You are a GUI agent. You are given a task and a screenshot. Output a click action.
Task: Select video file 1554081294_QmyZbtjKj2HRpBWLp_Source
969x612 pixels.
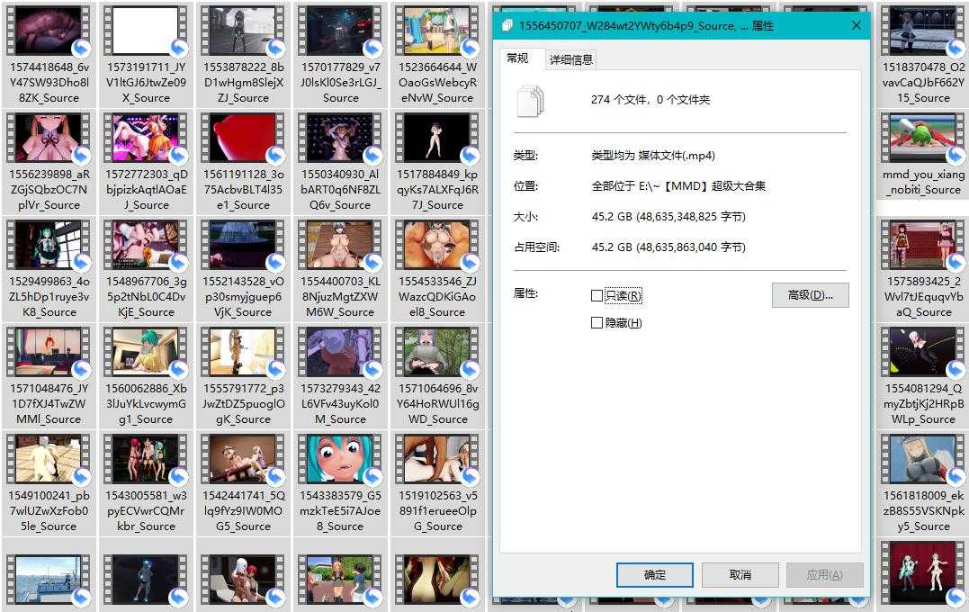tap(922, 376)
